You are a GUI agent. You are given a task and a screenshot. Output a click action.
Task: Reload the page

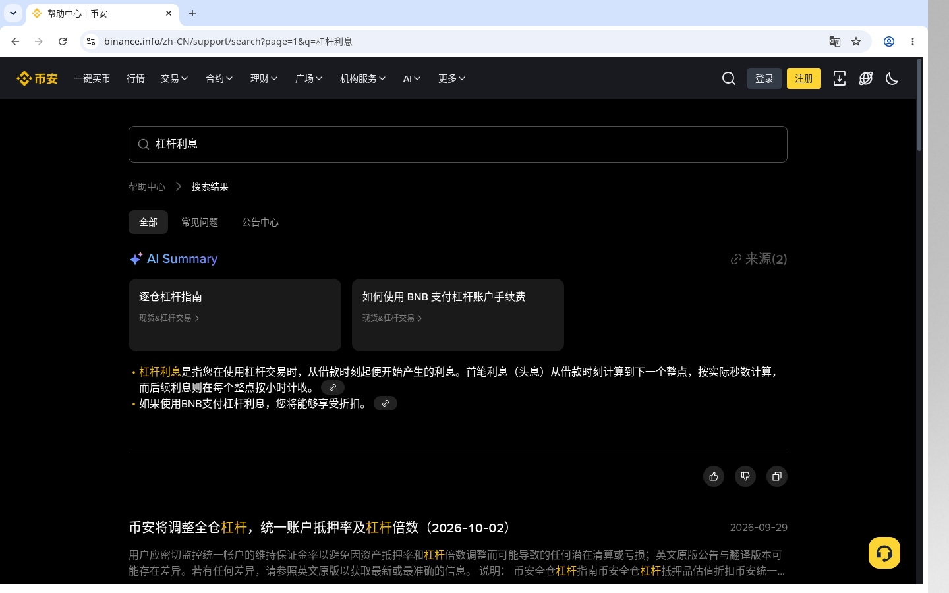click(63, 42)
